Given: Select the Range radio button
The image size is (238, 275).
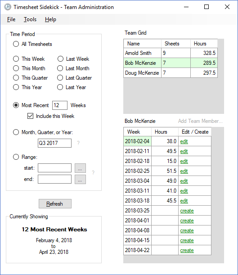Looking at the screenshot, I should [x=16, y=157].
